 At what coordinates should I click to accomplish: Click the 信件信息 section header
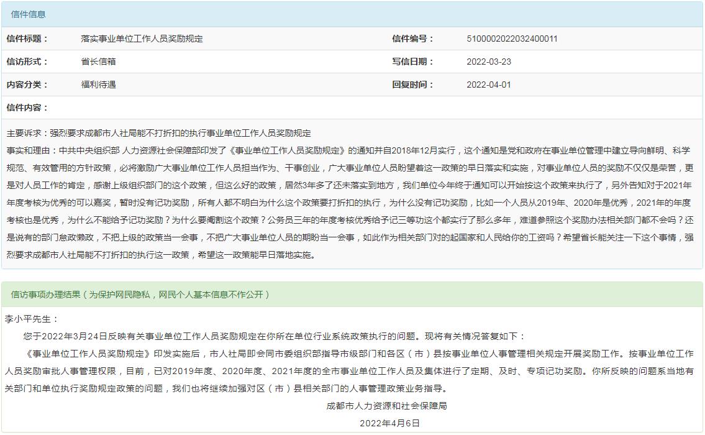[x=28, y=14]
